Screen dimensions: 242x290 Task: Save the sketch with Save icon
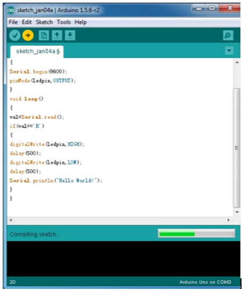(70, 35)
